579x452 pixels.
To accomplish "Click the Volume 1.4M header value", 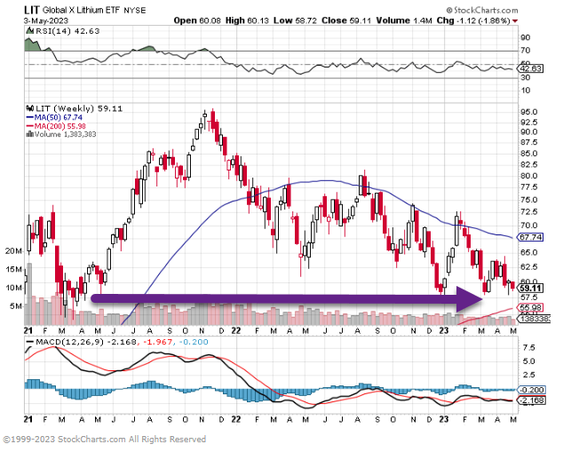I will pyautogui.click(x=403, y=20).
